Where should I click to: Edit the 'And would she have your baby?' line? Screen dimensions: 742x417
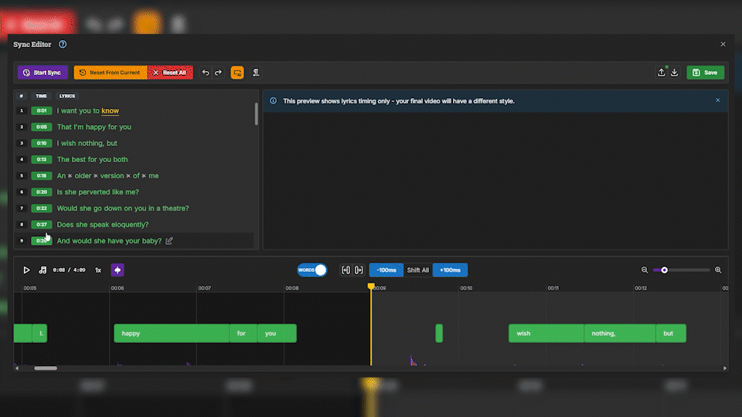(x=169, y=241)
